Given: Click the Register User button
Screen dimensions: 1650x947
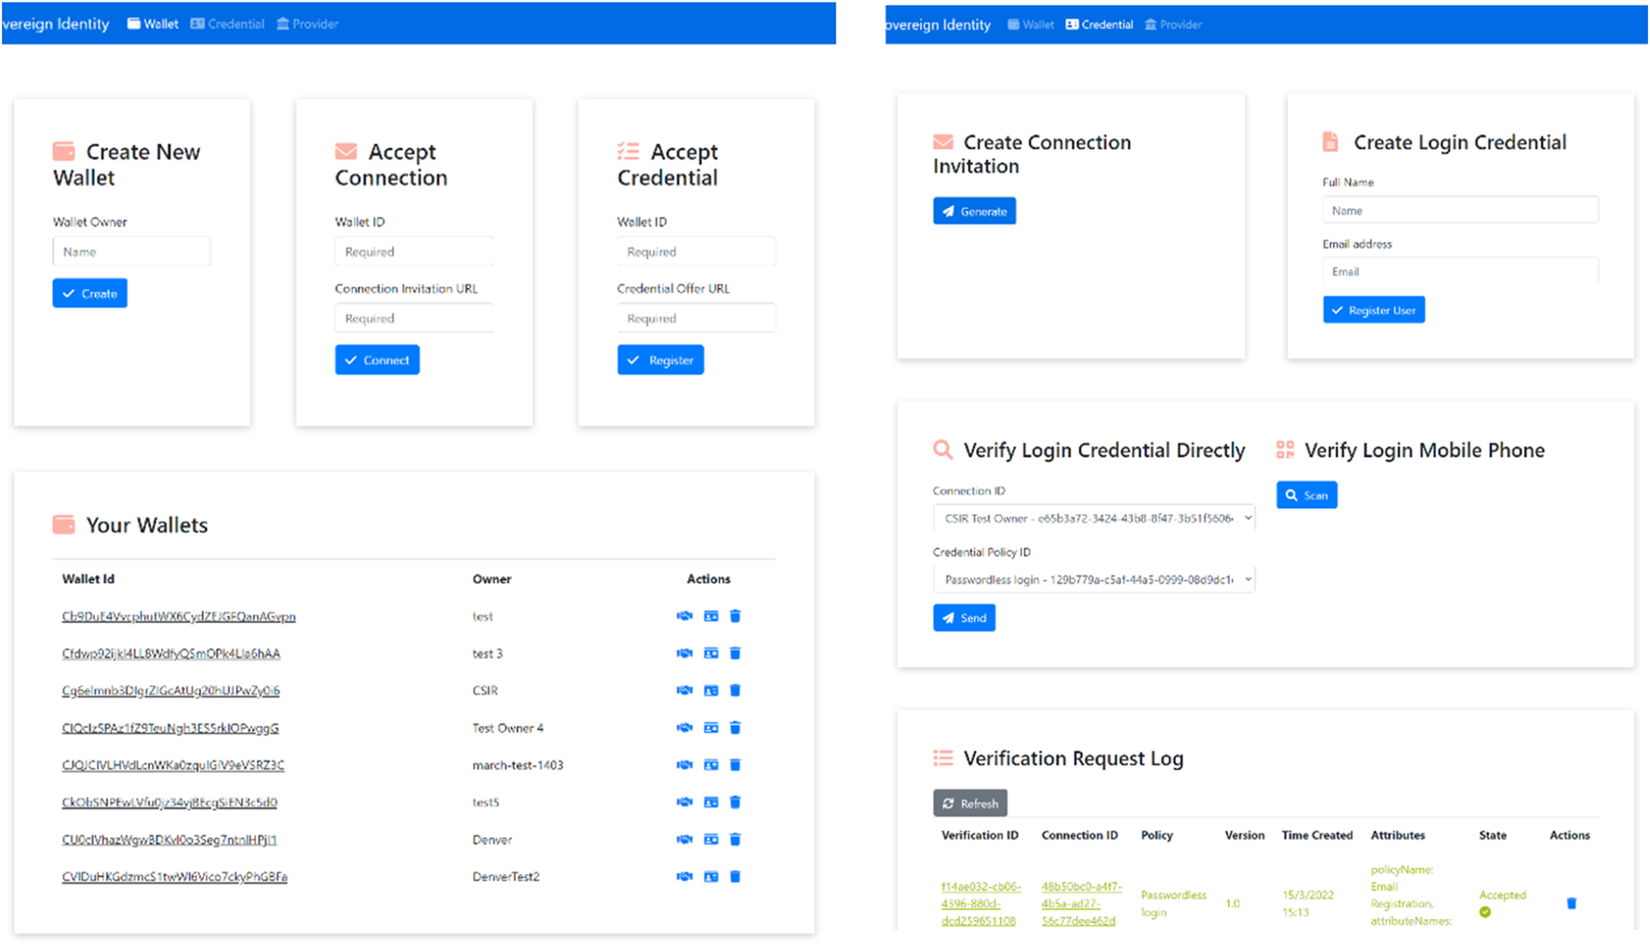Looking at the screenshot, I should pyautogui.click(x=1373, y=310).
